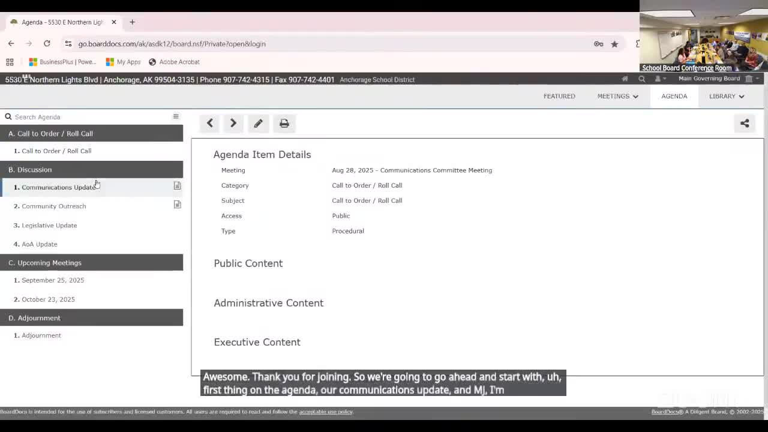Click the 'Administrative Content' heading
This screenshot has height=432, width=768.
pyautogui.click(x=268, y=303)
